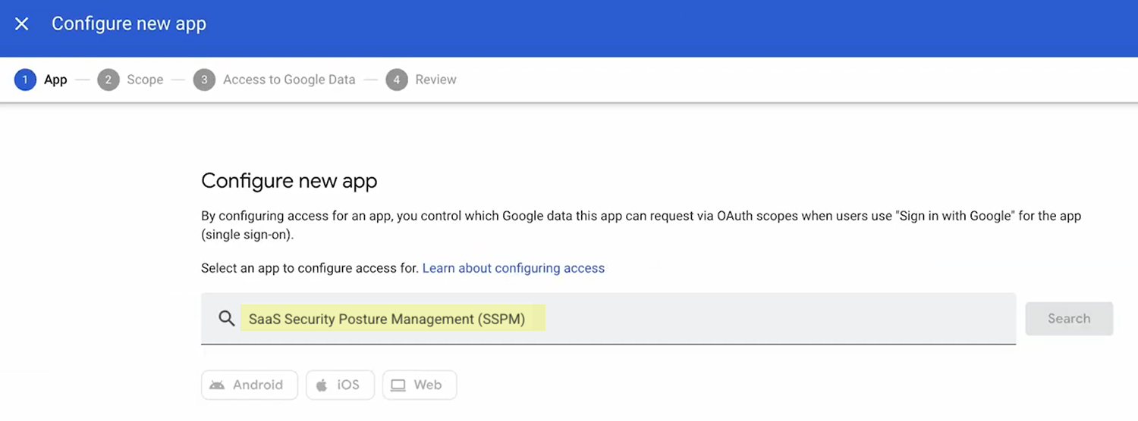
Task: Click the search magnifier icon
Action: pyautogui.click(x=226, y=319)
